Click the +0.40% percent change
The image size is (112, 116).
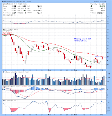pos(102,6)
